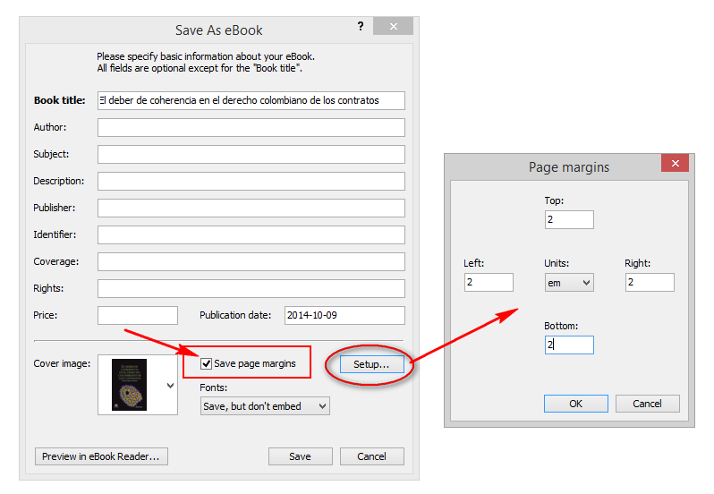
Task: Click the help question mark icon
Action: click(x=360, y=27)
